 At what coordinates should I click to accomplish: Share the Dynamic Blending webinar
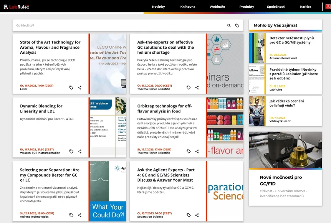[79, 151]
